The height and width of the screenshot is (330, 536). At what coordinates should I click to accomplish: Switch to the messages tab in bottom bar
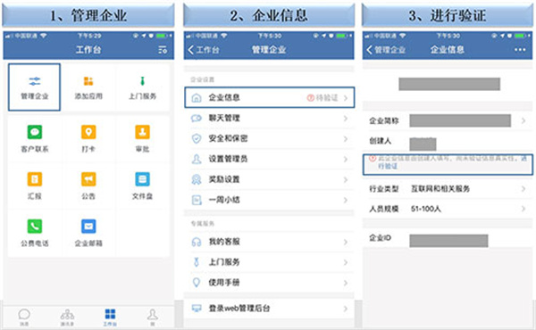point(24,317)
